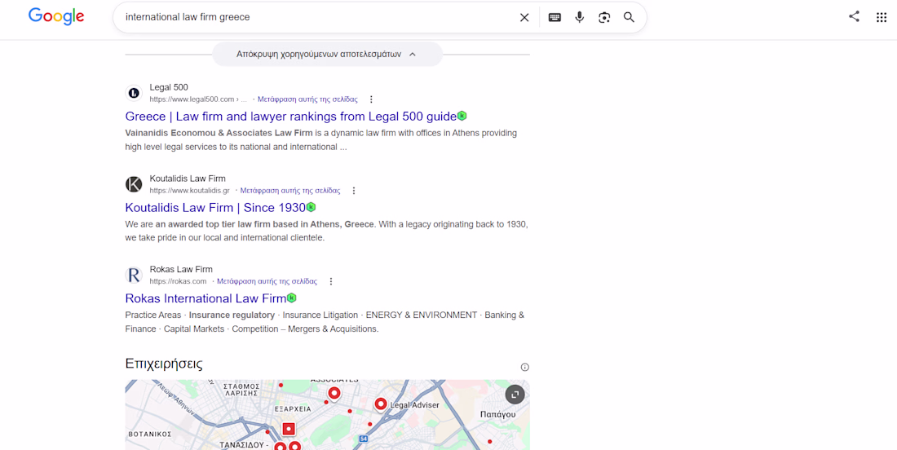The height and width of the screenshot is (450, 897).
Task: Click the Παπάγου label on map
Action: click(x=497, y=414)
